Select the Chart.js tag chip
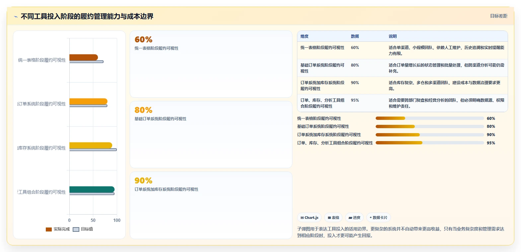The height and width of the screenshot is (252, 521). coord(309,218)
